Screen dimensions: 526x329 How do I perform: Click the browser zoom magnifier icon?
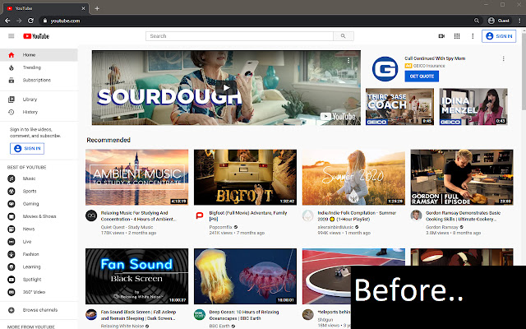click(x=477, y=21)
